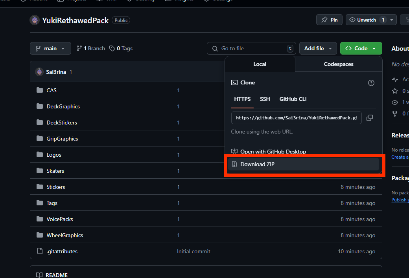Open the Initial commit link
The height and width of the screenshot is (278, 409).
pos(193,251)
